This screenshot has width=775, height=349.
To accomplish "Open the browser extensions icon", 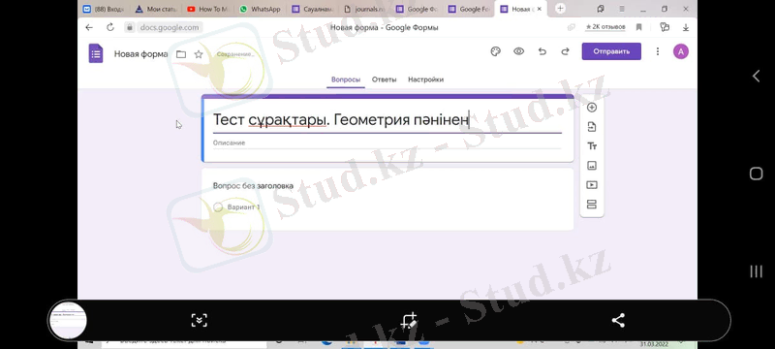I will [x=665, y=27].
